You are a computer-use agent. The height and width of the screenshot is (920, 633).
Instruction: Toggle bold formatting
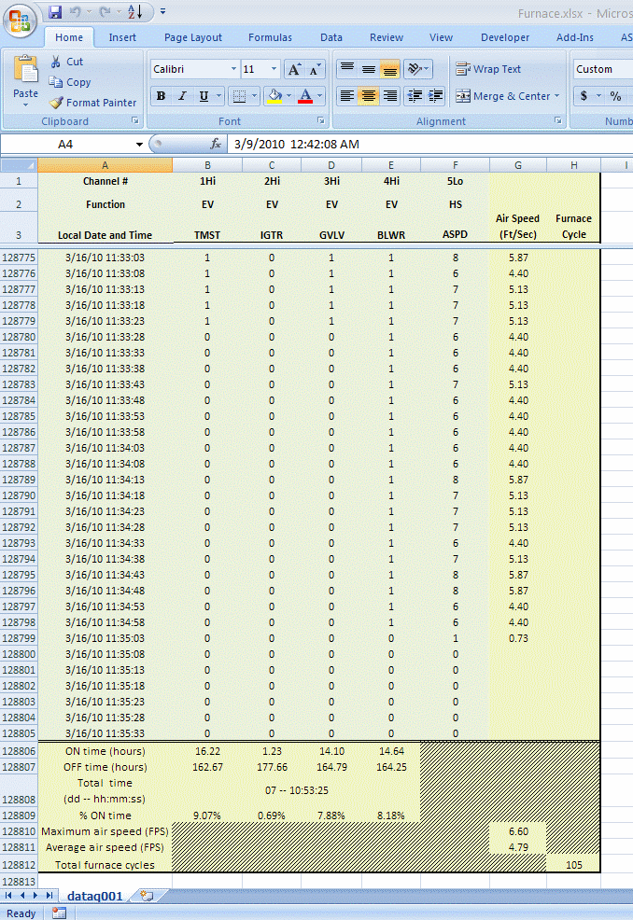click(161, 95)
